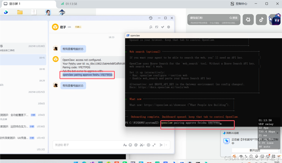
Task: Click the send message arrow icon
Action: tap(161, 145)
